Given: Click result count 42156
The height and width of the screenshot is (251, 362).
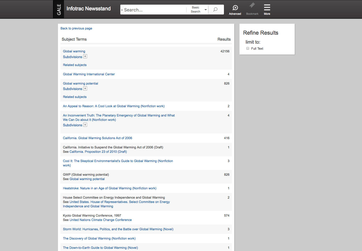Looking at the screenshot, I should pyautogui.click(x=225, y=51).
